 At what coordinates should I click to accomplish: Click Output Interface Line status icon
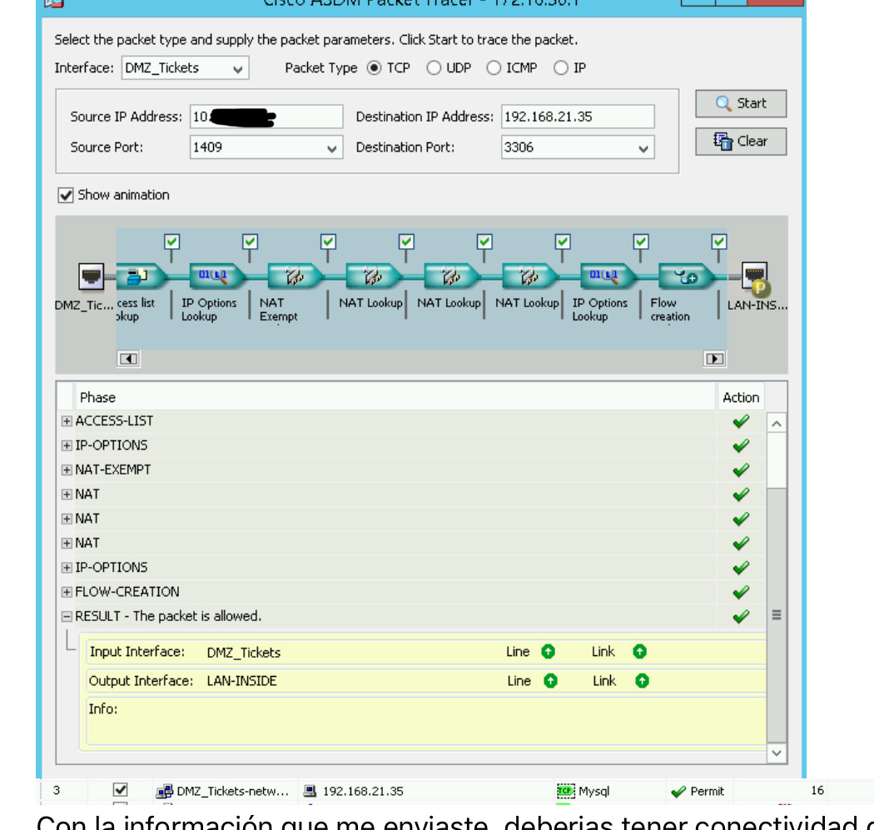coord(551,681)
